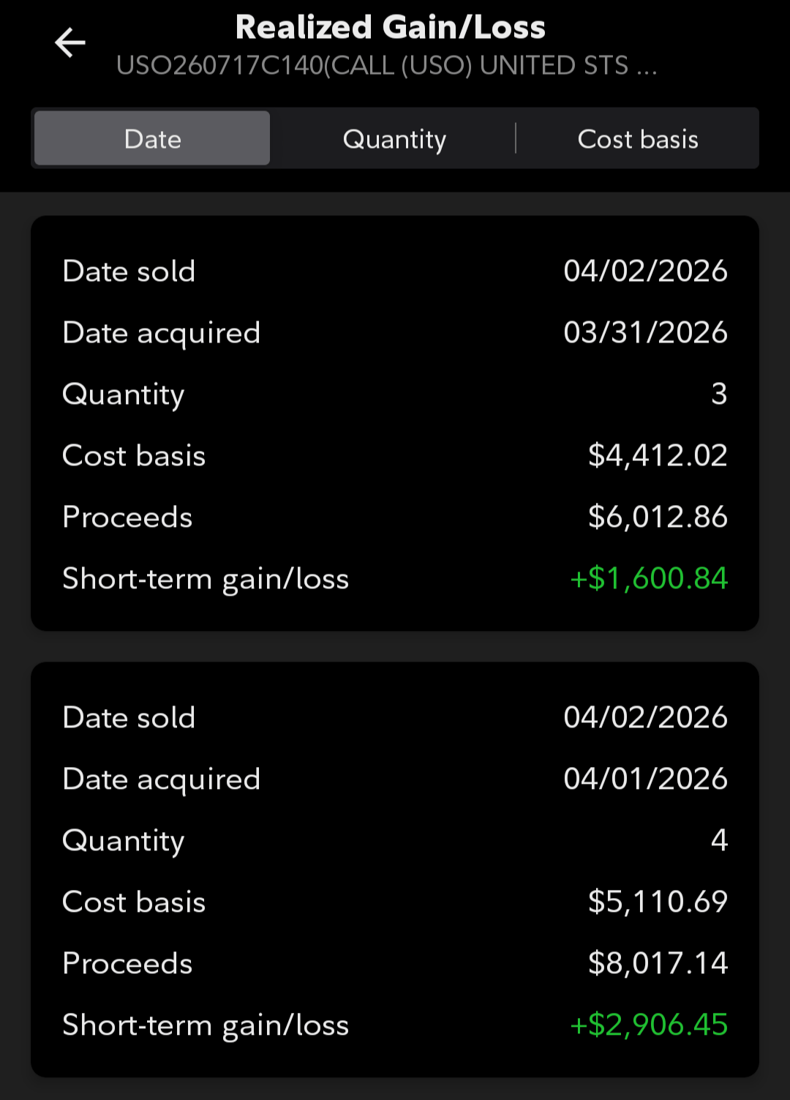Image resolution: width=790 pixels, height=1100 pixels.
Task: Click the Cost basis label beside $4,412.02
Action: (134, 455)
